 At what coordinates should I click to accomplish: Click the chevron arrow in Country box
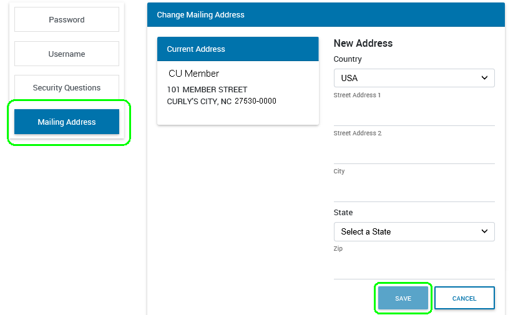point(484,78)
